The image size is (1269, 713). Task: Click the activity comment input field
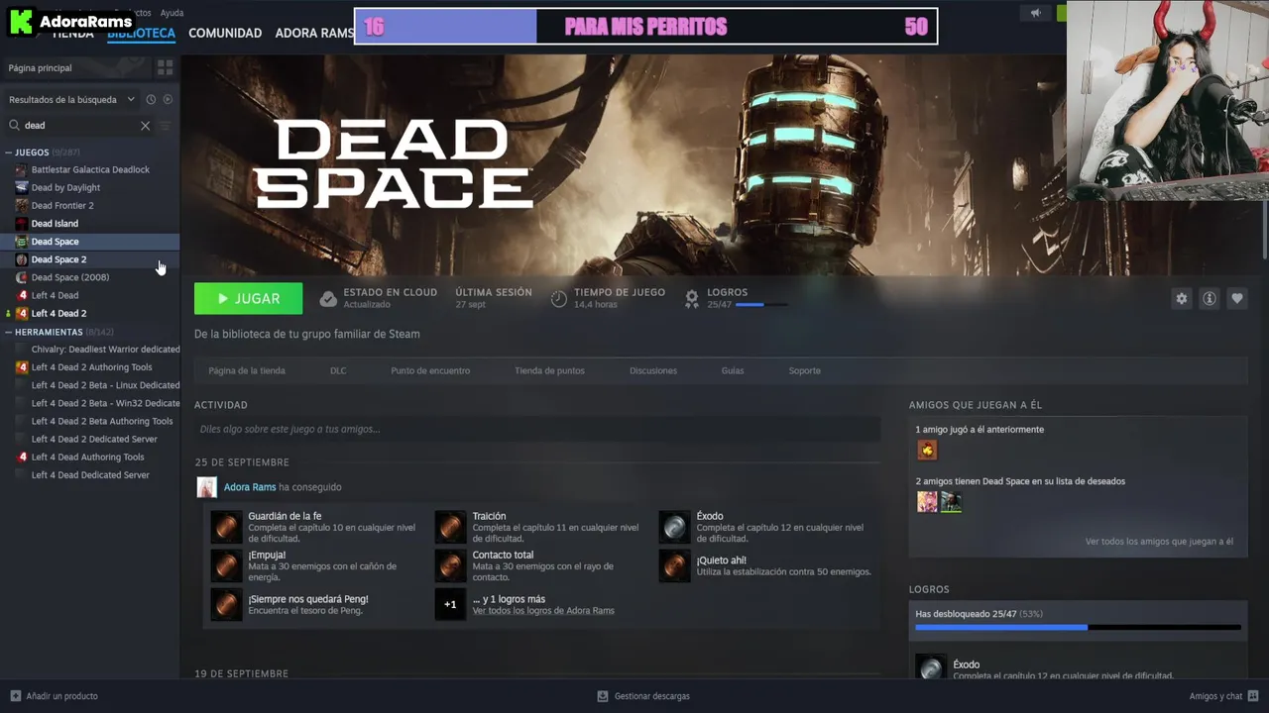[x=537, y=429]
